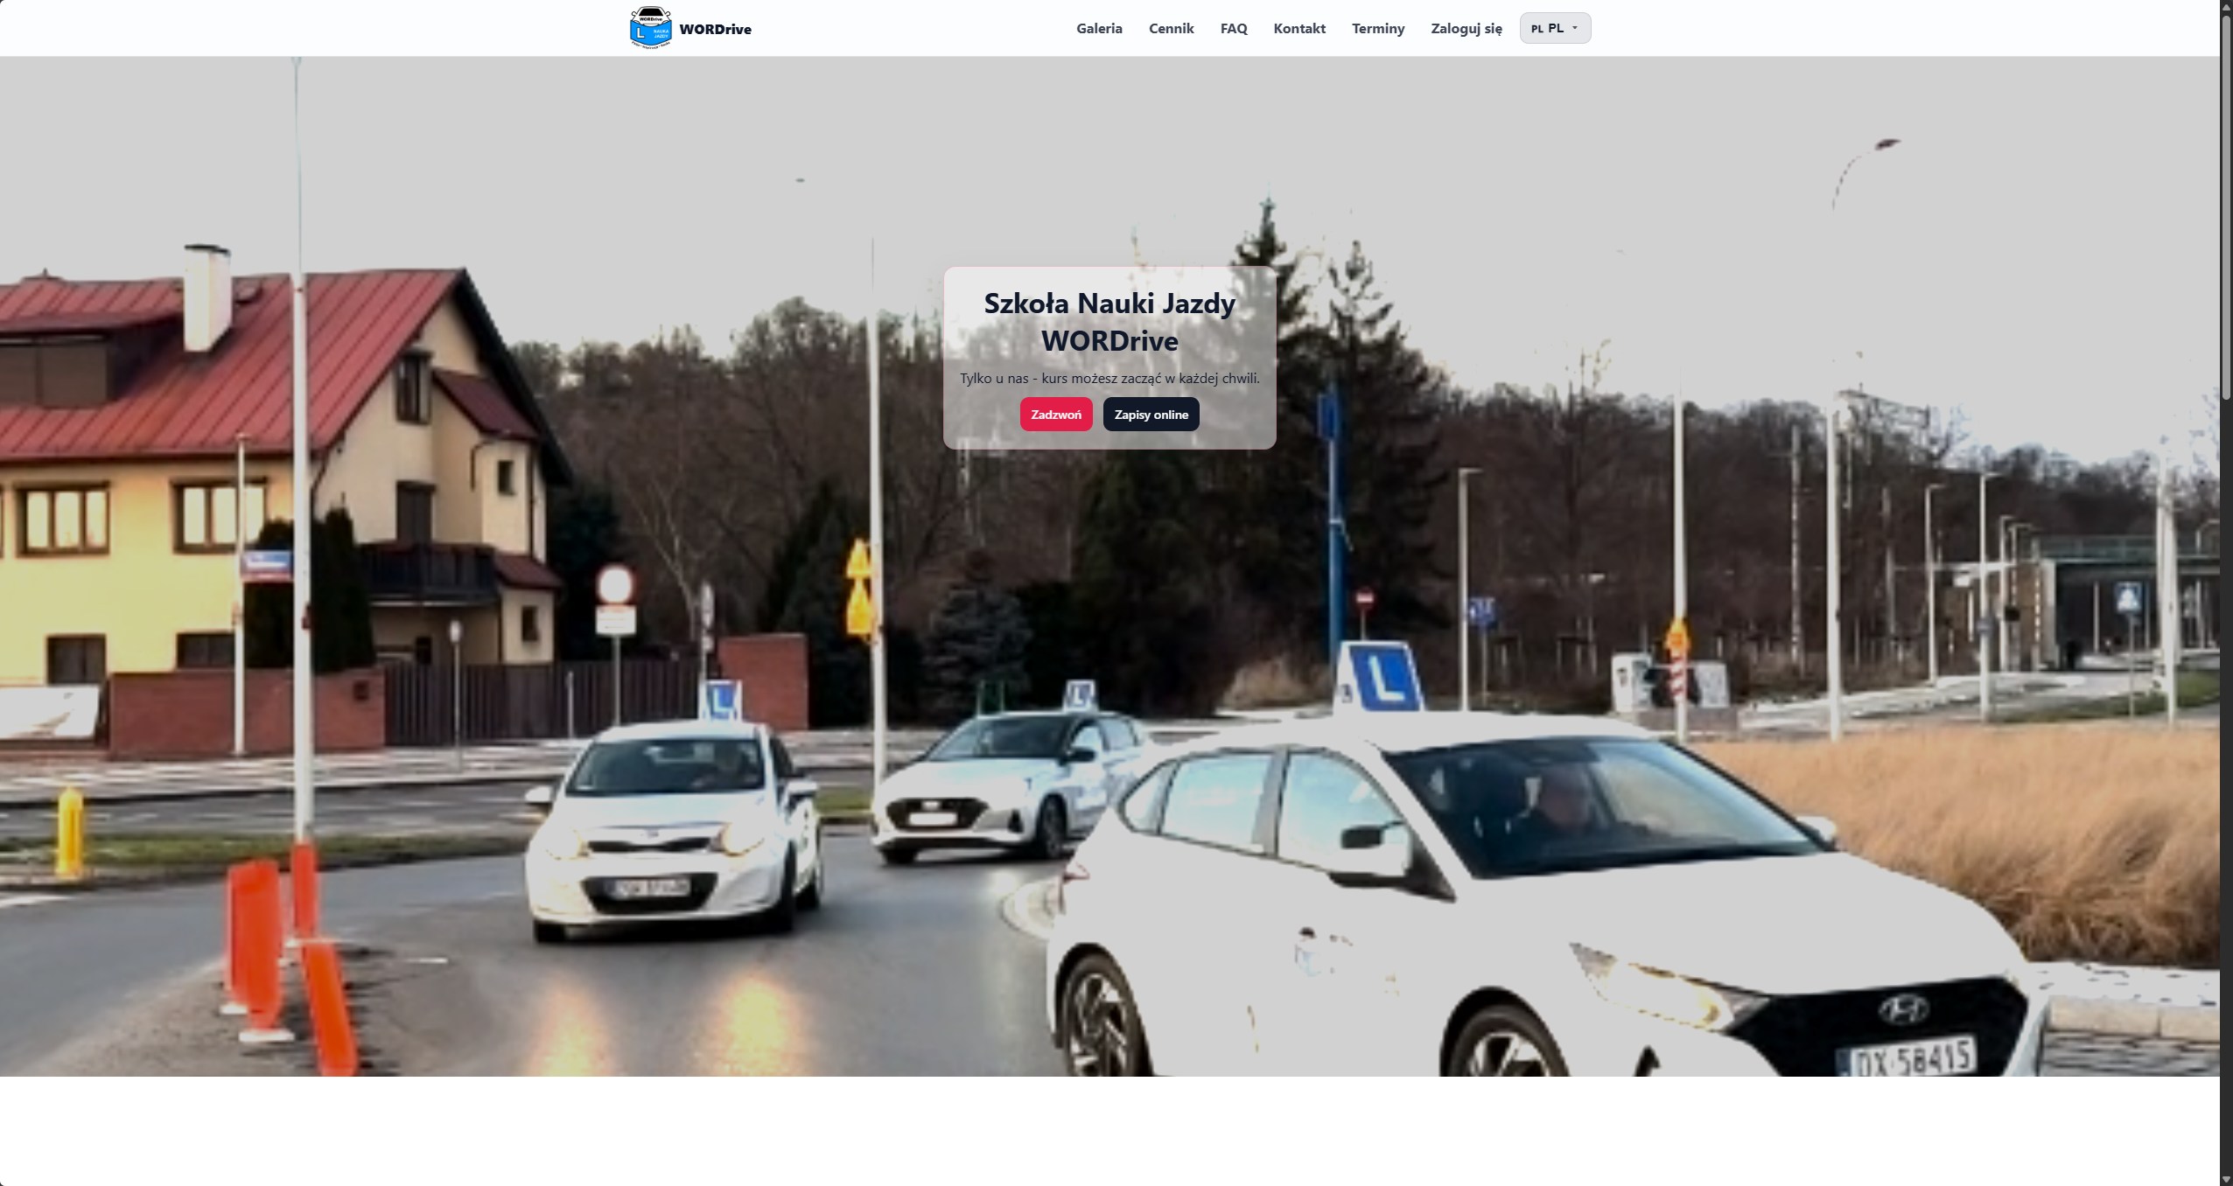Go to the Cennik price list

(x=1171, y=28)
